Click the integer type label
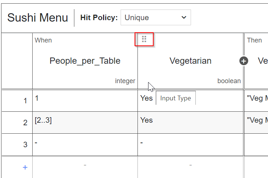The width and height of the screenshot is (268, 178). click(x=125, y=81)
